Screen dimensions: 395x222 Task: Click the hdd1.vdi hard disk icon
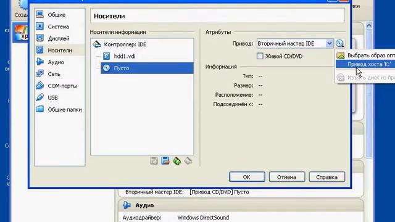coord(106,56)
